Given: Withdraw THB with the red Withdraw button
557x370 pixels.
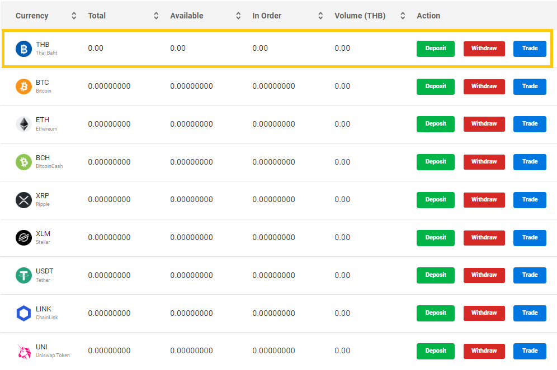Looking at the screenshot, I should (484, 49).
